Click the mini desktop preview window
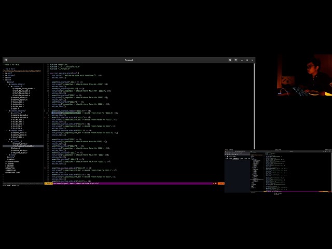332x249 pixels. pos(278,171)
